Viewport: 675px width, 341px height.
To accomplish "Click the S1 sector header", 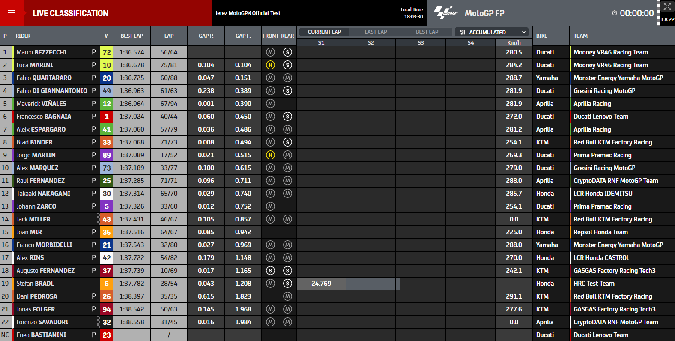I will point(321,42).
